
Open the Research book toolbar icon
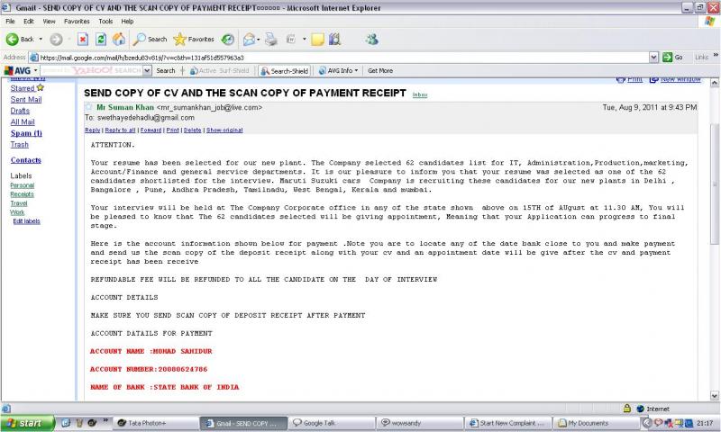(x=334, y=40)
